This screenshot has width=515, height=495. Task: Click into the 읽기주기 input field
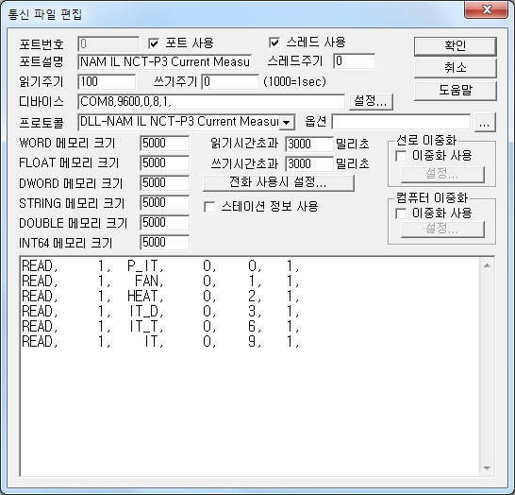[107, 81]
